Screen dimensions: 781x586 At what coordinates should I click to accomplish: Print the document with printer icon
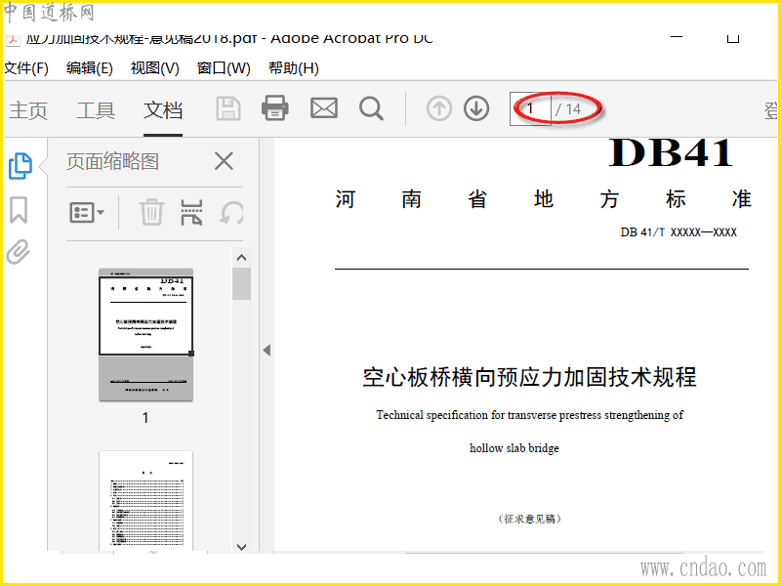275,108
